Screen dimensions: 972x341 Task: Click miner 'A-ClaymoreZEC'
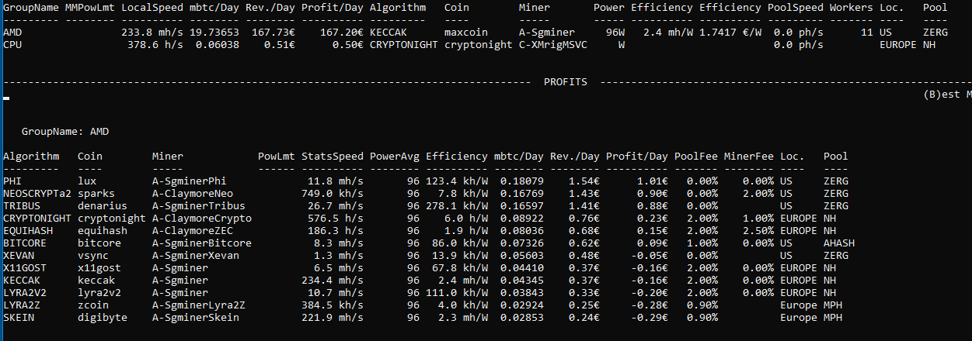click(x=193, y=231)
